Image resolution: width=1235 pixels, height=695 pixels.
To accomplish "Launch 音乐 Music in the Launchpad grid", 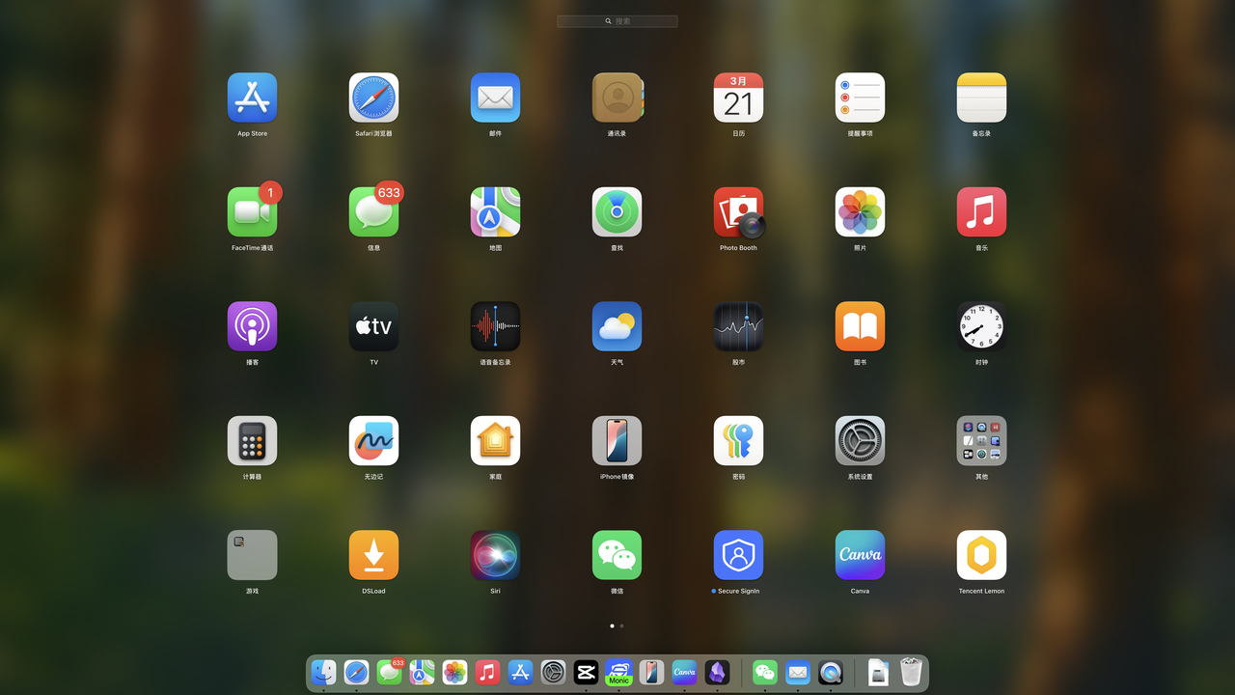I will [981, 211].
